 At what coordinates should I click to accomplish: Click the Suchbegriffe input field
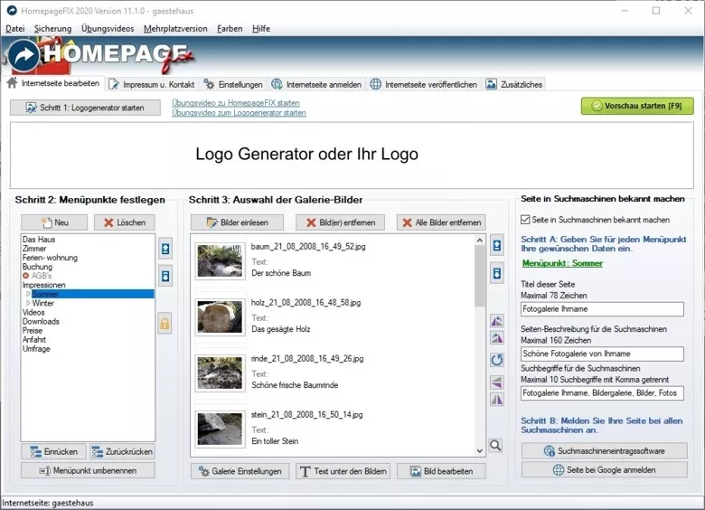point(603,393)
